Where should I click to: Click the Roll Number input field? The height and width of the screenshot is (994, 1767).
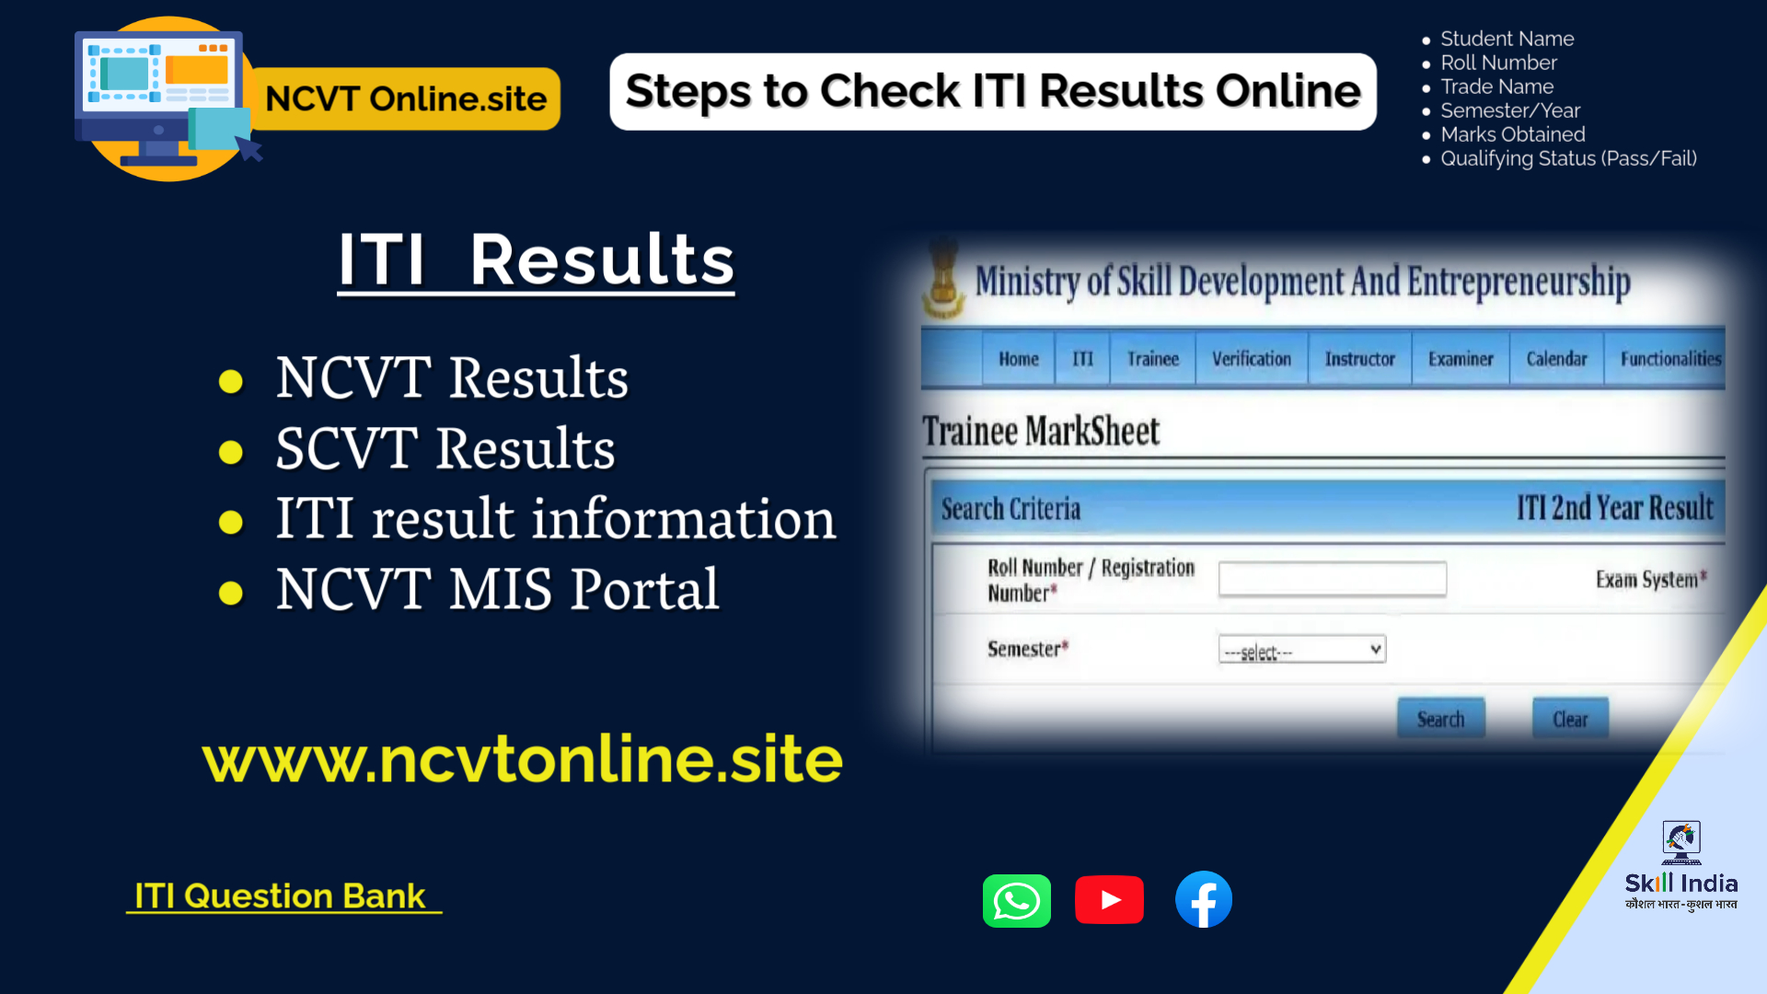coord(1330,579)
